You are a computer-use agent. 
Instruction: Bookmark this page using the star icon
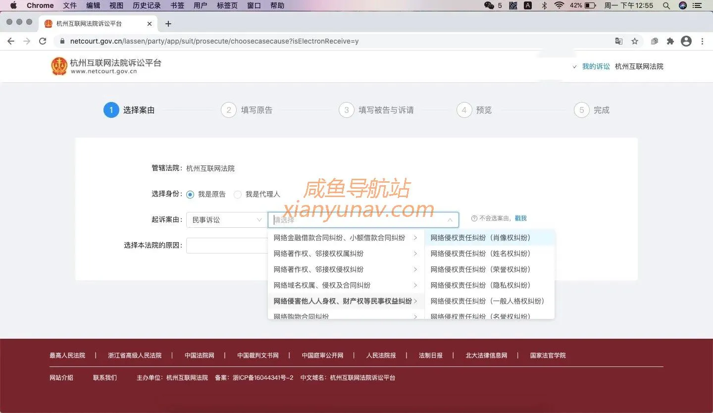click(x=635, y=41)
